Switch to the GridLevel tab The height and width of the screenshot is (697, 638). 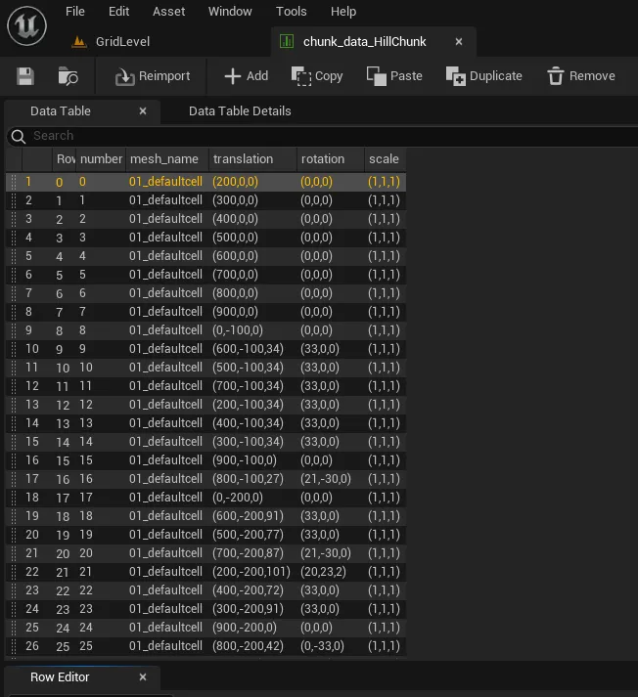pos(112,42)
